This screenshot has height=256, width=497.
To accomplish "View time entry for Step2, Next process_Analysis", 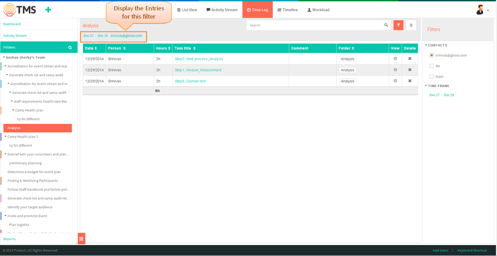I will 395,59.
